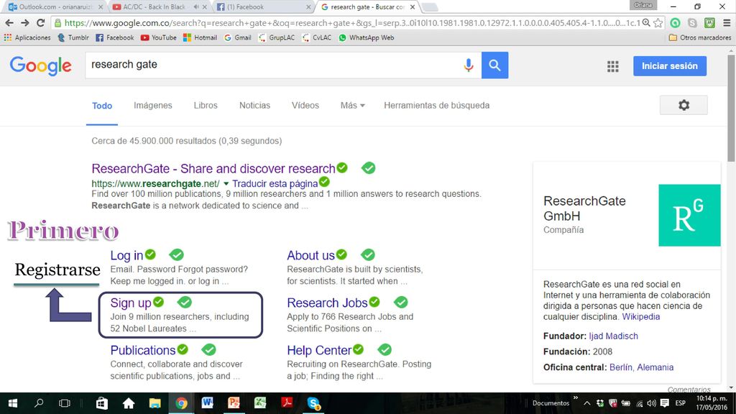Open GrupLAC bookmark
The height and width of the screenshot is (414, 736).
277,37
